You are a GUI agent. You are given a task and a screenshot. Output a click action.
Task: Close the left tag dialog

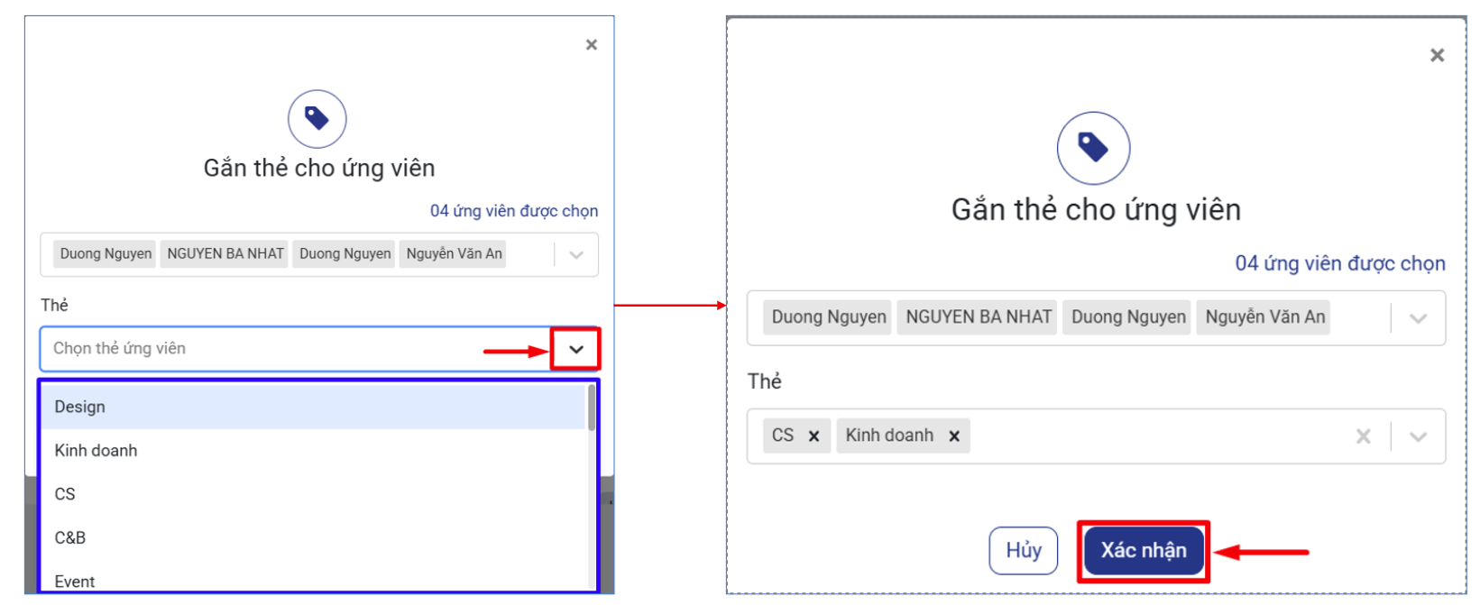click(x=592, y=44)
